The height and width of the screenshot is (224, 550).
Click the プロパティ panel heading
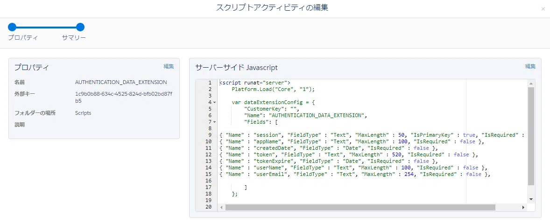(32, 67)
